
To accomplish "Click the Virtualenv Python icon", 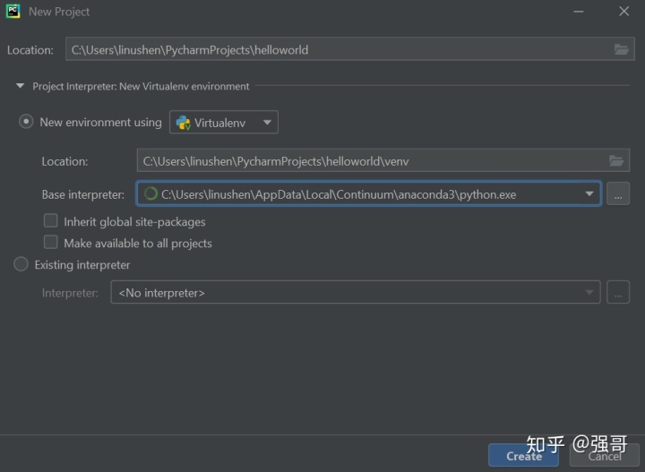I will pyautogui.click(x=183, y=123).
